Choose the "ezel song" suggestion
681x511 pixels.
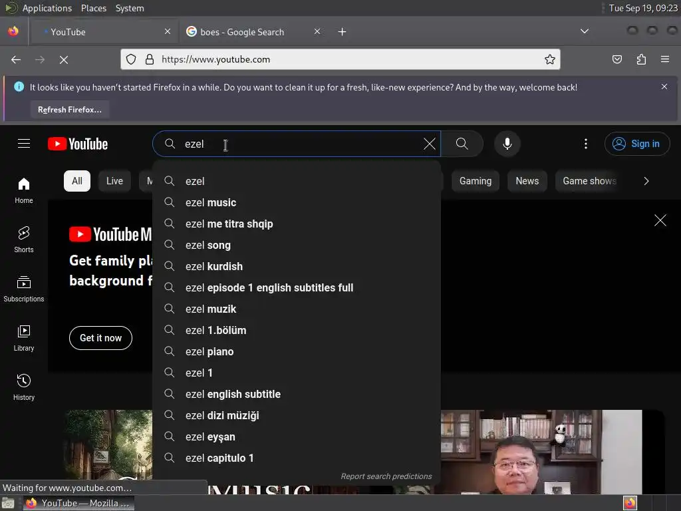[297, 245]
